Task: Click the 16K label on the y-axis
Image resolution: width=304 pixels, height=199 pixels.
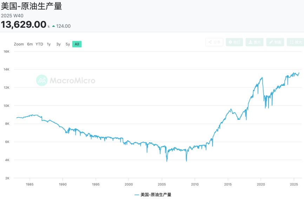Action: click(x=6, y=51)
